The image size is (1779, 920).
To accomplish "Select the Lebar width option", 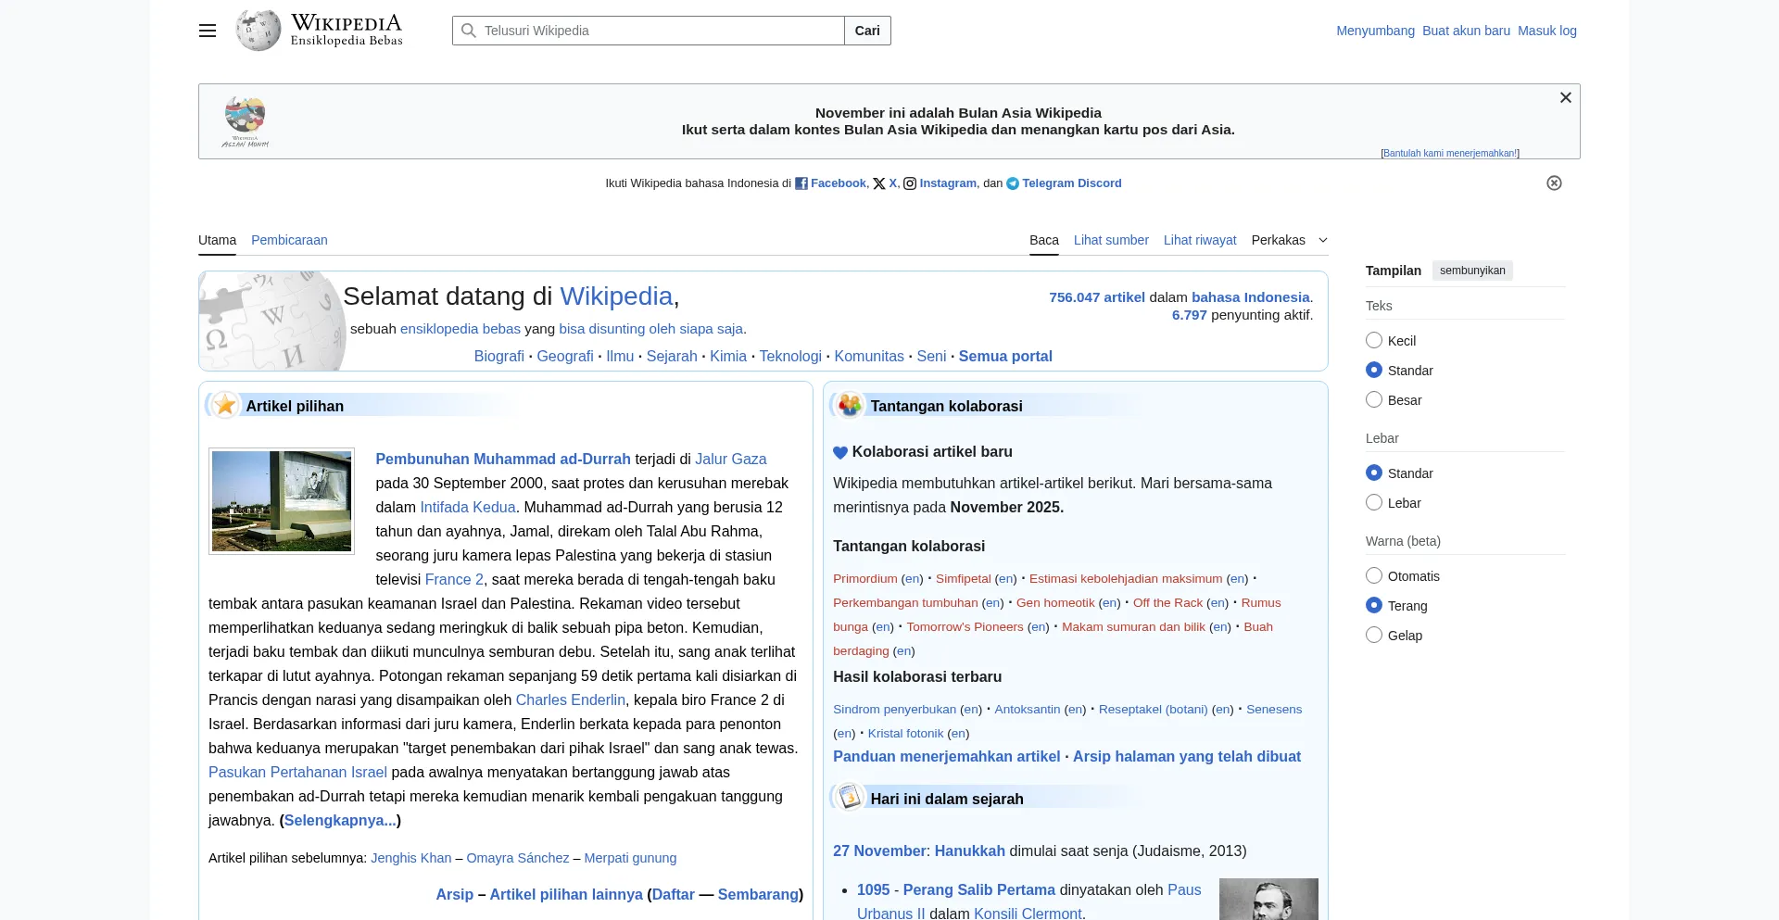I will coord(1374,503).
